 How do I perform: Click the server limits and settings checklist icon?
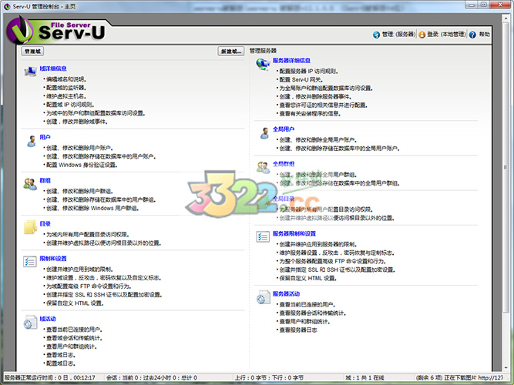pos(262,237)
